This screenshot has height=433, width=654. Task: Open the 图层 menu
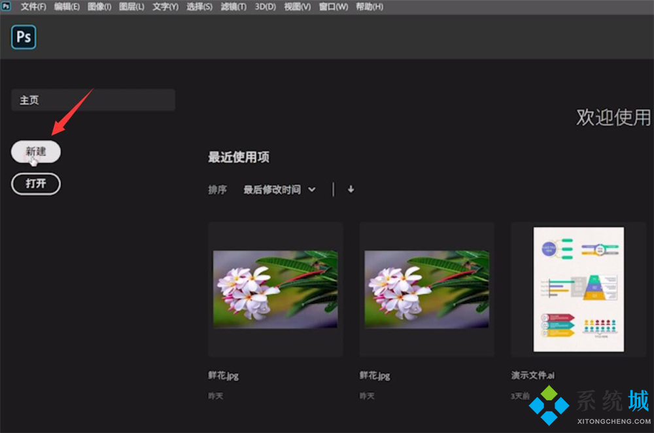tap(131, 7)
